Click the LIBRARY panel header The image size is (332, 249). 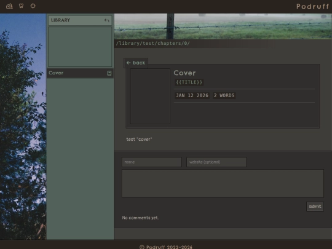(80, 20)
